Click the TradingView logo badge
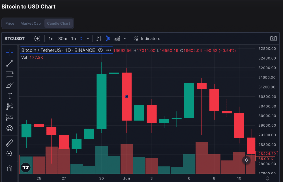Image resolution: width=283 pixels, height=182 pixels. pos(26,167)
